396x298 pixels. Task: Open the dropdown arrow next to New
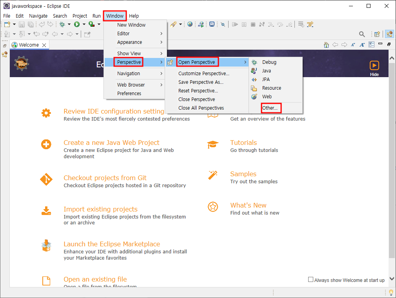coord(14,25)
